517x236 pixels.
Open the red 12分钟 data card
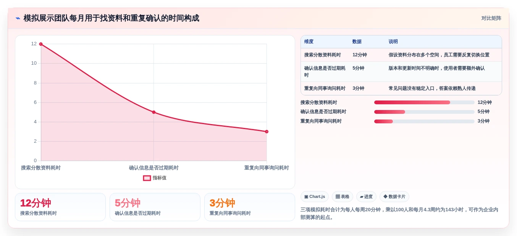point(60,207)
